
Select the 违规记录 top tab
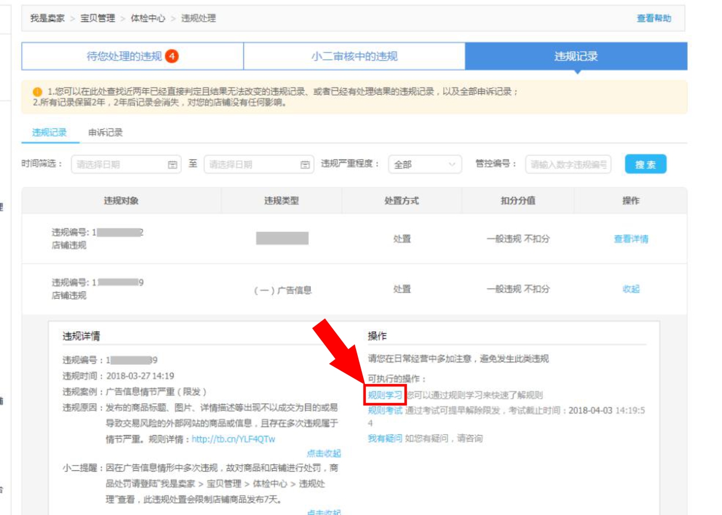click(576, 56)
